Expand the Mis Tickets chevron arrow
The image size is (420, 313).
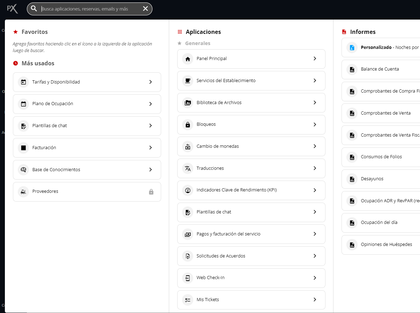pos(315,300)
